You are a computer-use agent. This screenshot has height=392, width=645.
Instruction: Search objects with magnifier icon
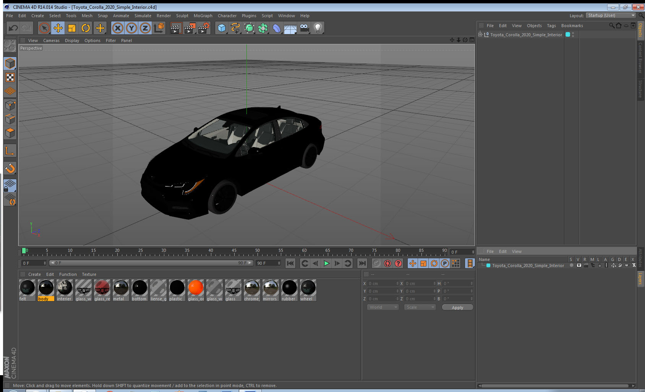pyautogui.click(x=611, y=26)
